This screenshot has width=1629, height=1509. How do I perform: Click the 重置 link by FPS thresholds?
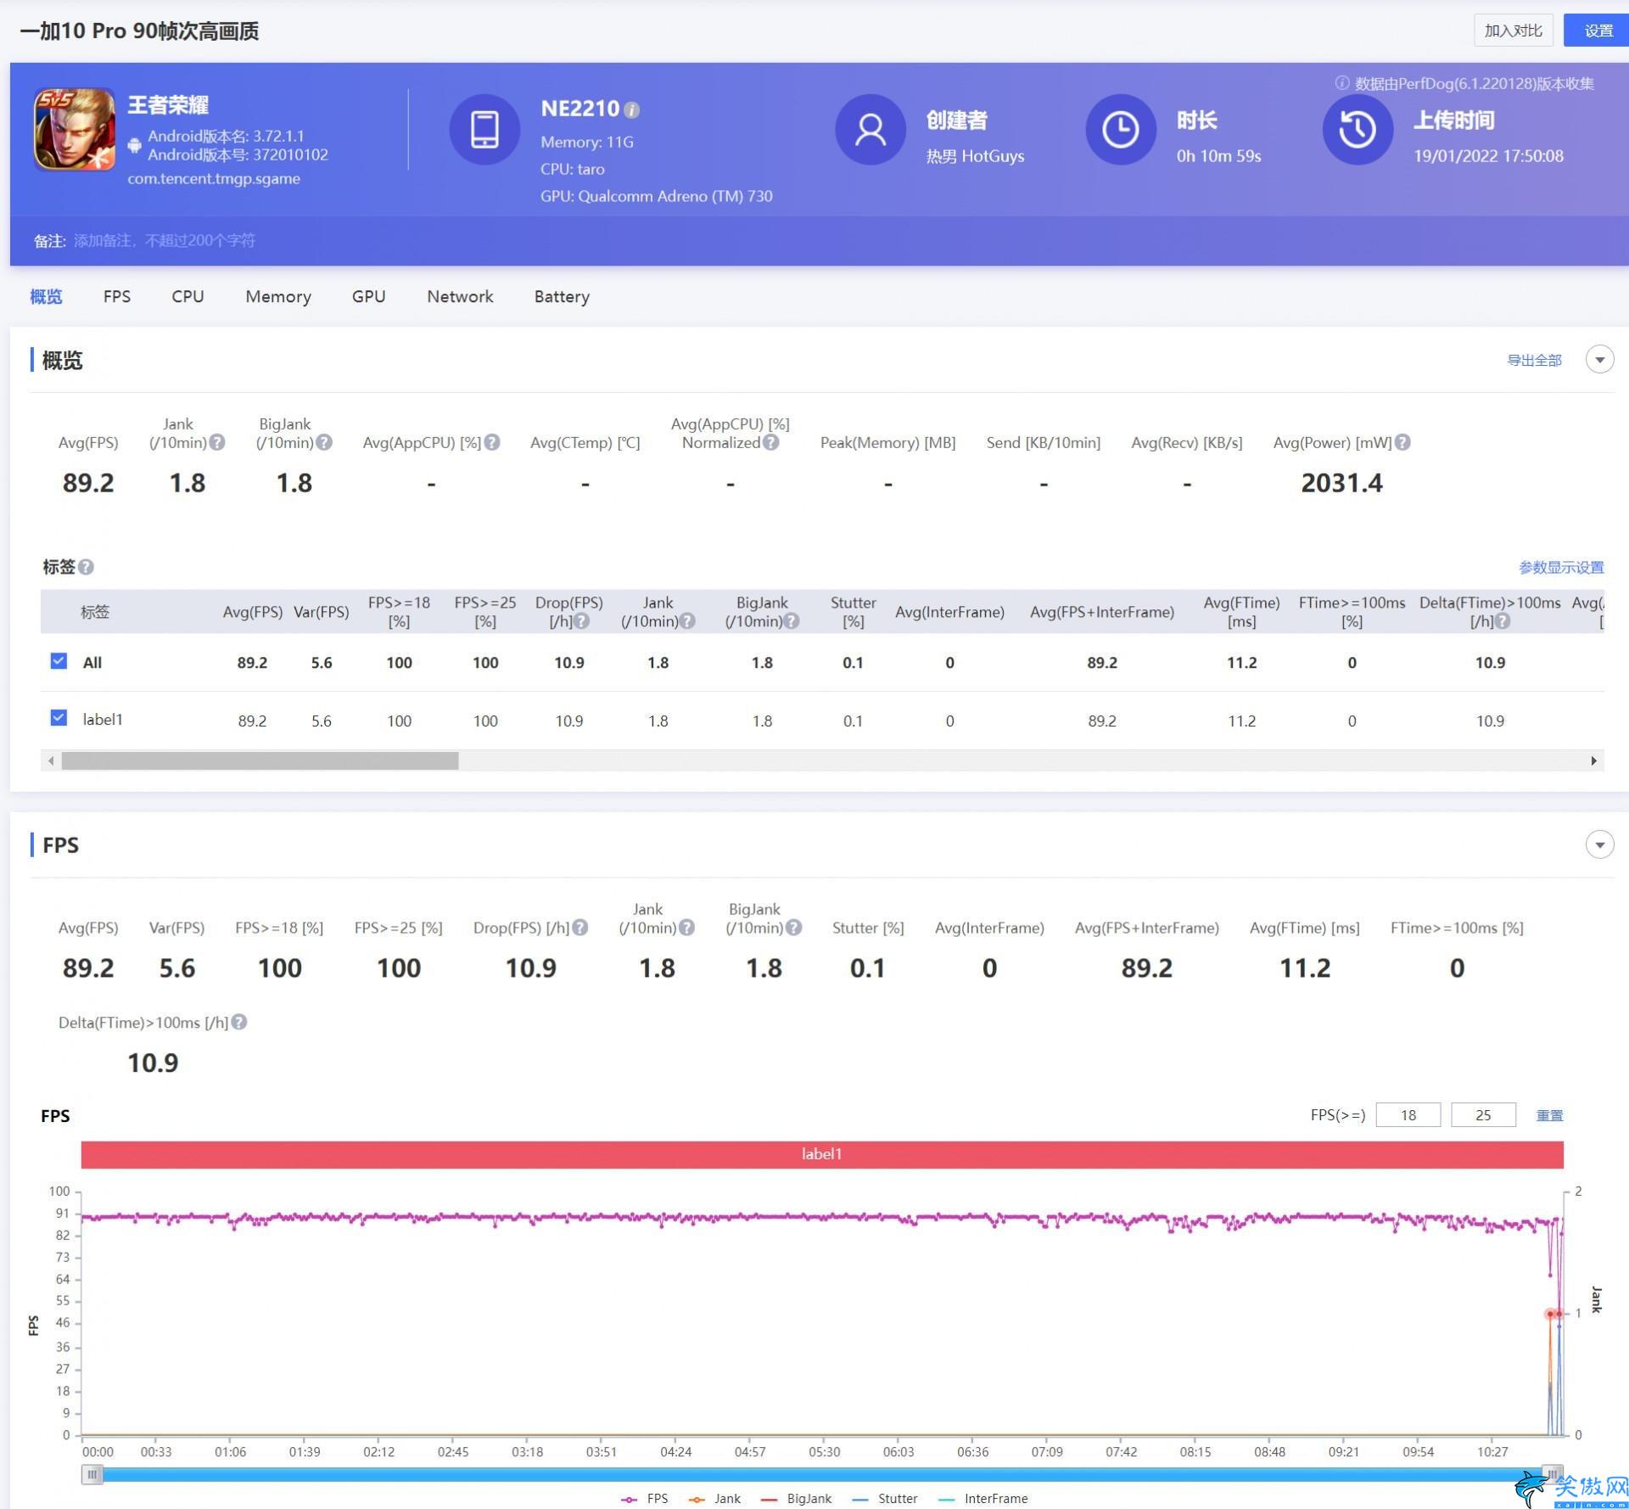(x=1549, y=1115)
